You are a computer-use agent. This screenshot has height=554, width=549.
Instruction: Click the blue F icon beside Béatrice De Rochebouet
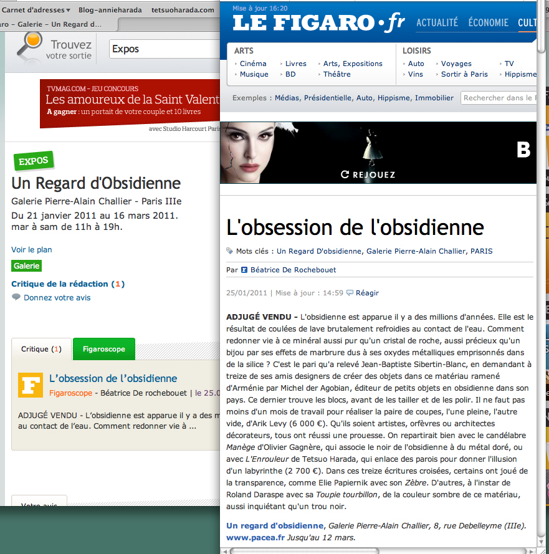click(244, 270)
